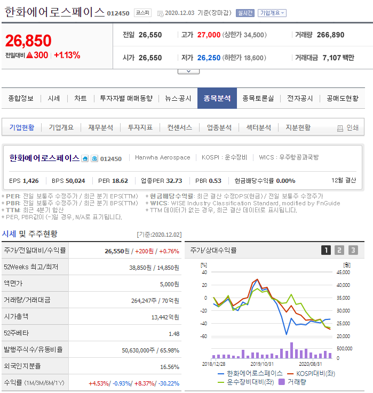The height and width of the screenshot is (393, 373).
Task: Click the printer icon beside 인쇄
Action: 340,129
